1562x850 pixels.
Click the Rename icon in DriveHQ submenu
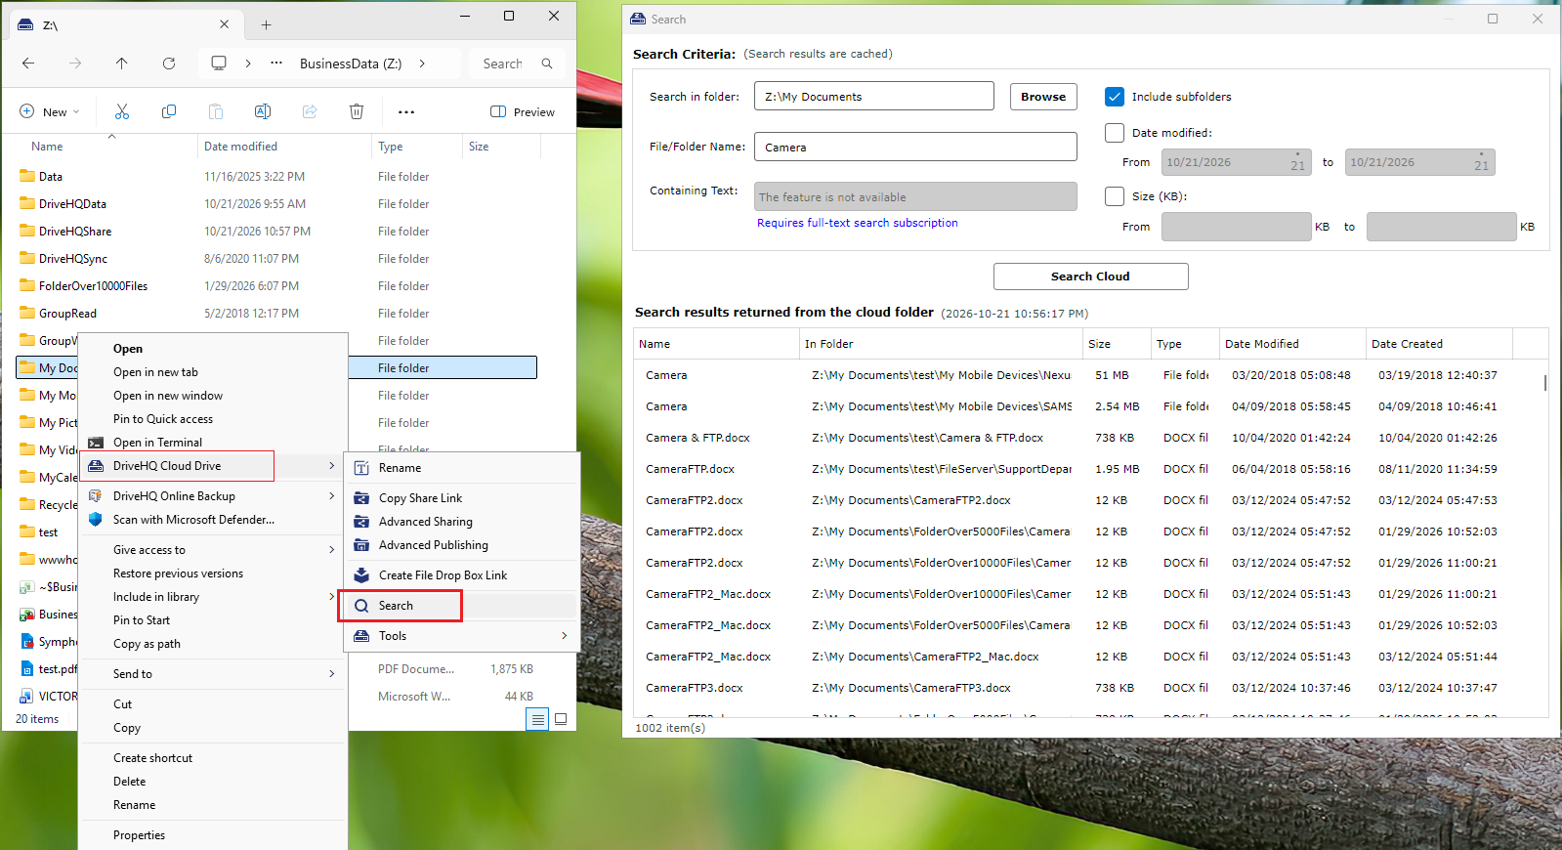[x=361, y=468]
